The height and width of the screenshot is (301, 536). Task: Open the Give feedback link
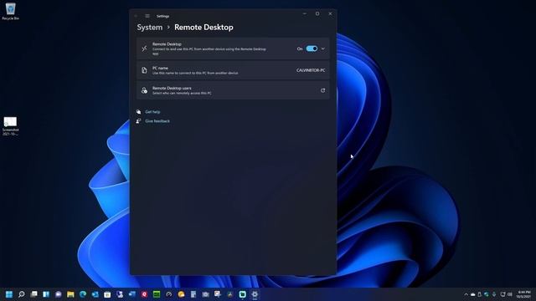click(x=157, y=121)
